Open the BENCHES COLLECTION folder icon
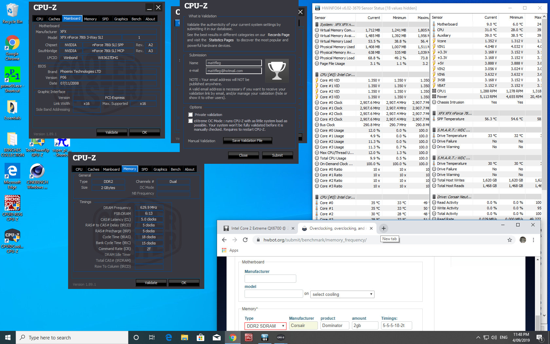Image resolution: width=550 pixels, height=344 pixels. point(12,144)
